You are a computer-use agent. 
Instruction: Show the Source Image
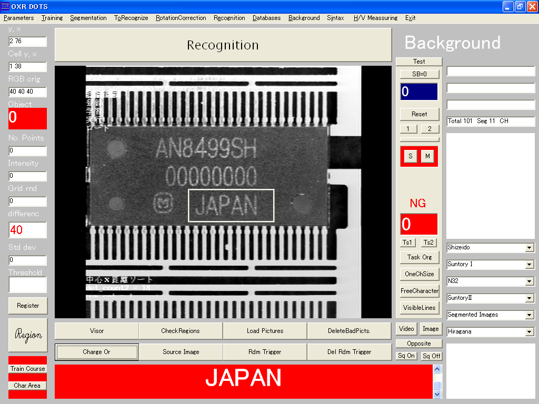[181, 352]
